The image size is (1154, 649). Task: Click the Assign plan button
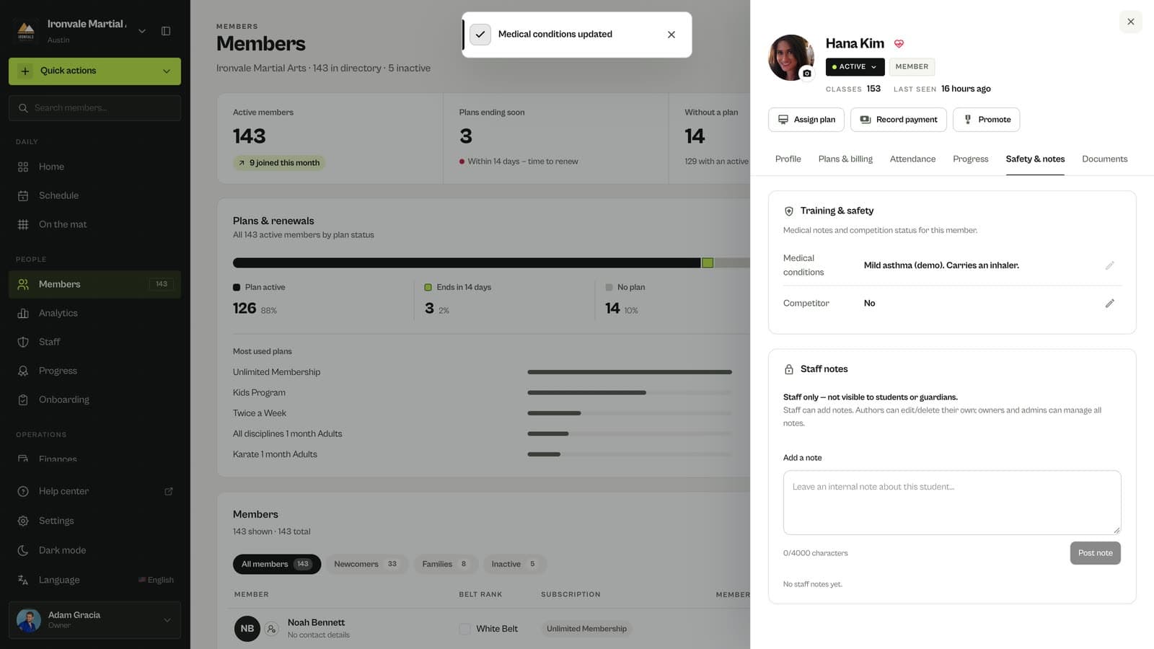pyautogui.click(x=806, y=120)
